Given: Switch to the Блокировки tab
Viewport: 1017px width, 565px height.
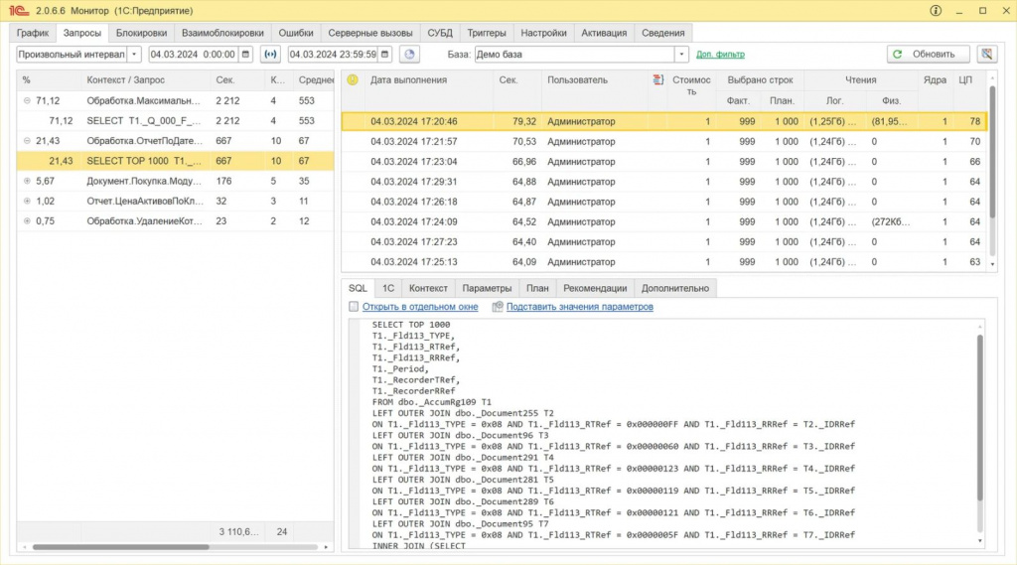Looking at the screenshot, I should click(x=141, y=33).
